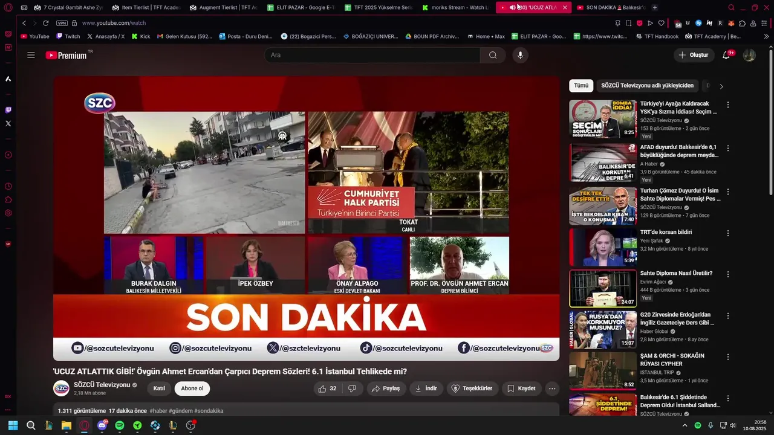The width and height of the screenshot is (774, 435).
Task: Open settings gear in Opera sidebar
Action: [8, 213]
